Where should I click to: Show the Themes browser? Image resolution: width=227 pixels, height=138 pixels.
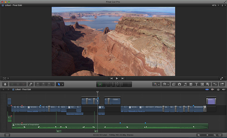coord(208,84)
